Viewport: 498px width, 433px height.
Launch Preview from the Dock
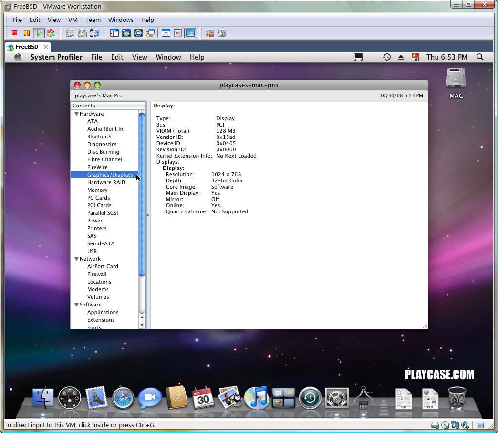click(x=230, y=397)
